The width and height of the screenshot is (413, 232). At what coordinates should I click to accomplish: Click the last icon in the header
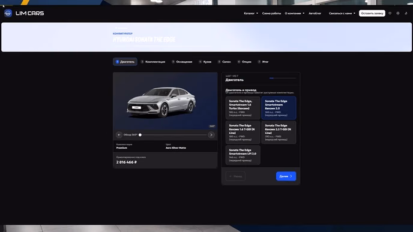pos(406,13)
